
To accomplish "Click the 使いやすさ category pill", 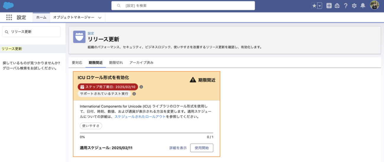I will [91, 126].
